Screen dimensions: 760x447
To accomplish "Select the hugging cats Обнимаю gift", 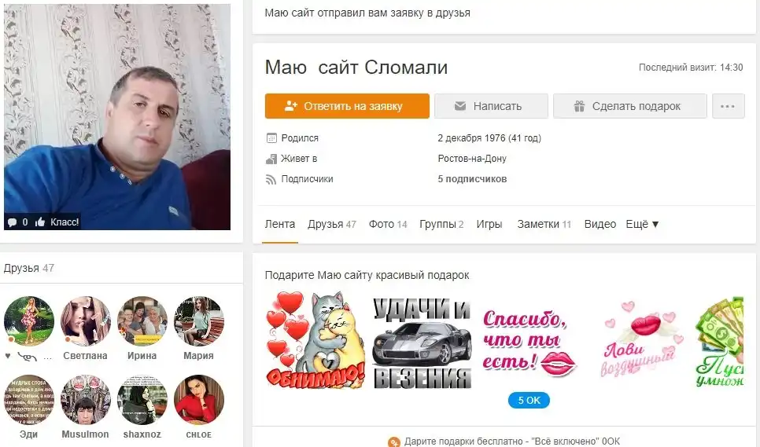I will point(315,339).
